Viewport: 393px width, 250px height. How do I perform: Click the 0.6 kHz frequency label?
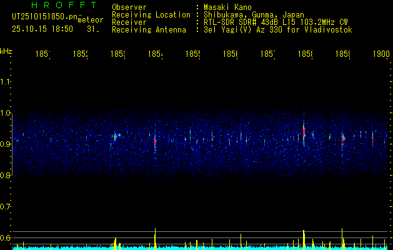pyautogui.click(x=5, y=237)
